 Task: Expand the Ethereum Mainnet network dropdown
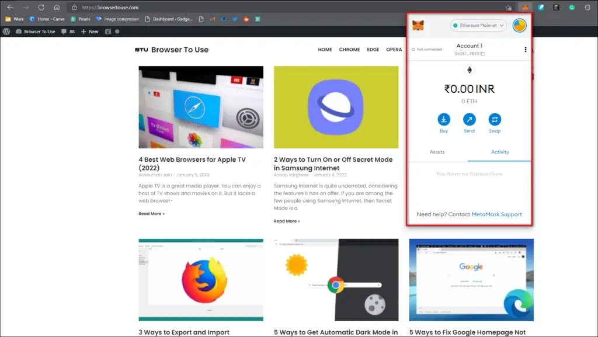pyautogui.click(x=478, y=26)
